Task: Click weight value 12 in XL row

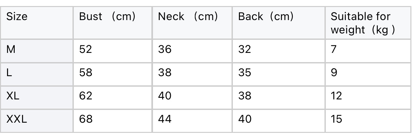Action: click(336, 96)
